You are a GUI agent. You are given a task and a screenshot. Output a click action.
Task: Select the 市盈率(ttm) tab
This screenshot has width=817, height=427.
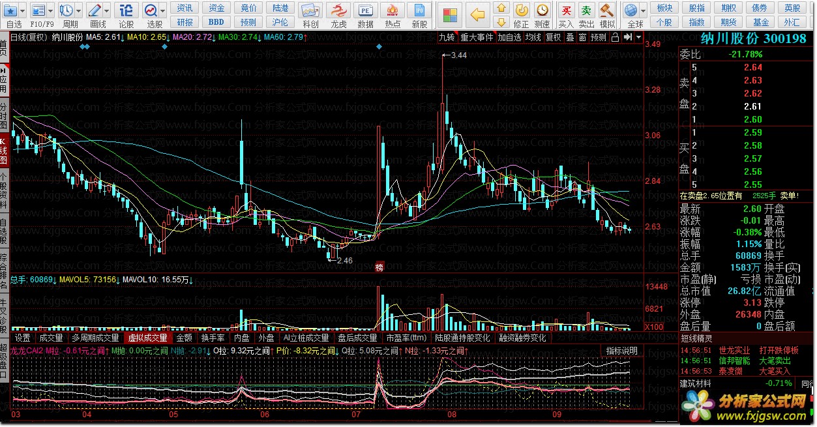coord(406,338)
